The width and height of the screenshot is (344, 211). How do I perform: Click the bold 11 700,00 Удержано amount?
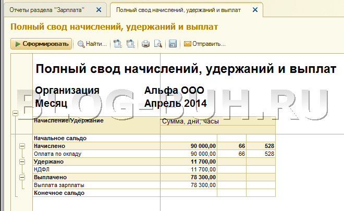(203, 162)
